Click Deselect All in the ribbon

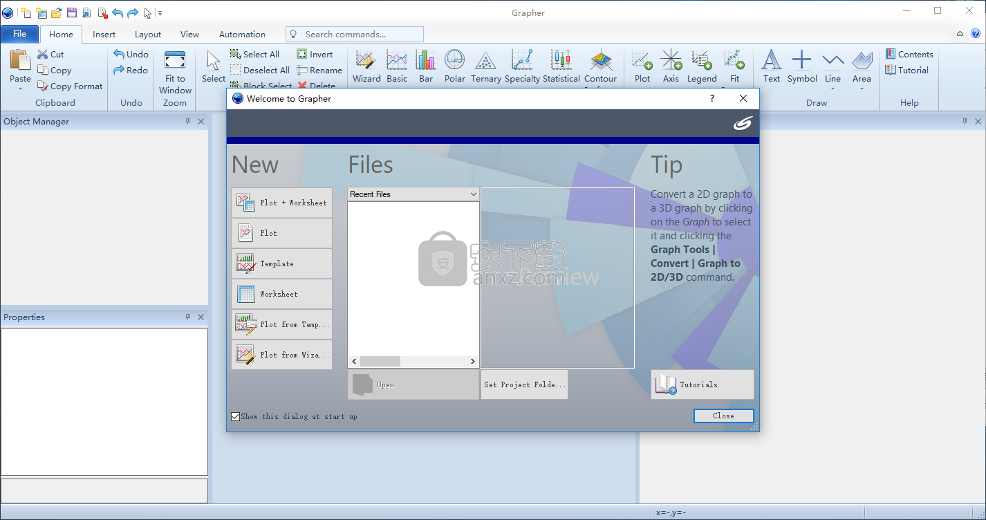260,70
